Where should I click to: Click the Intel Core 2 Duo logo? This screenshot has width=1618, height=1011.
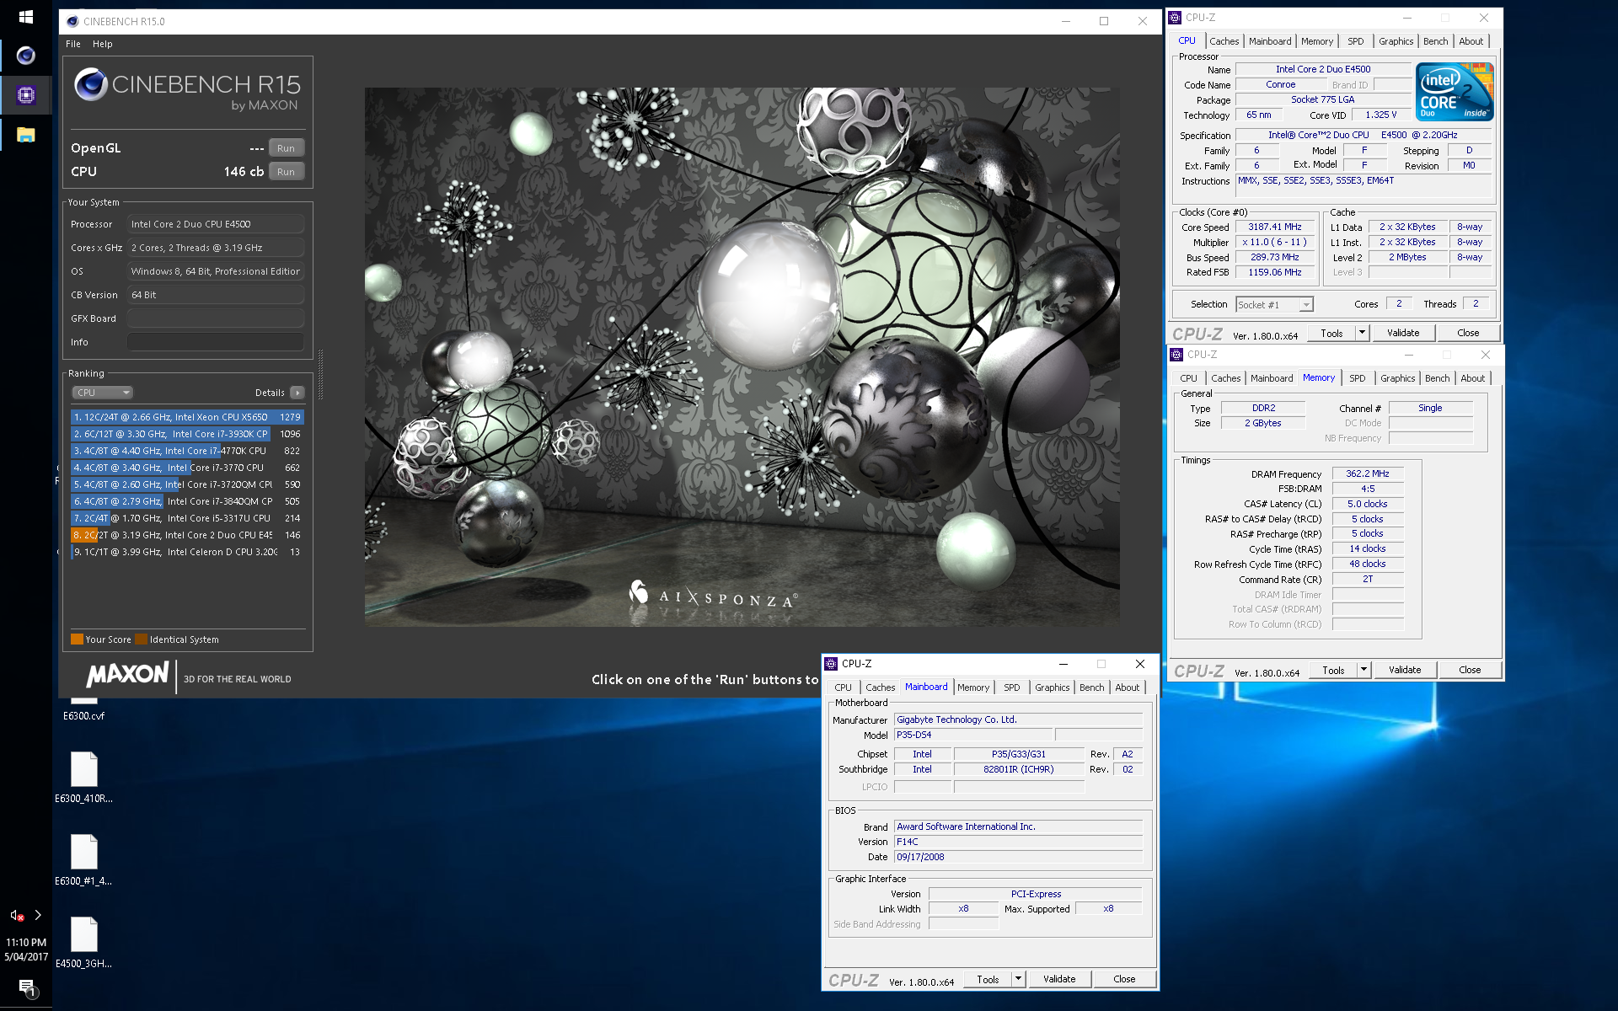point(1455,91)
